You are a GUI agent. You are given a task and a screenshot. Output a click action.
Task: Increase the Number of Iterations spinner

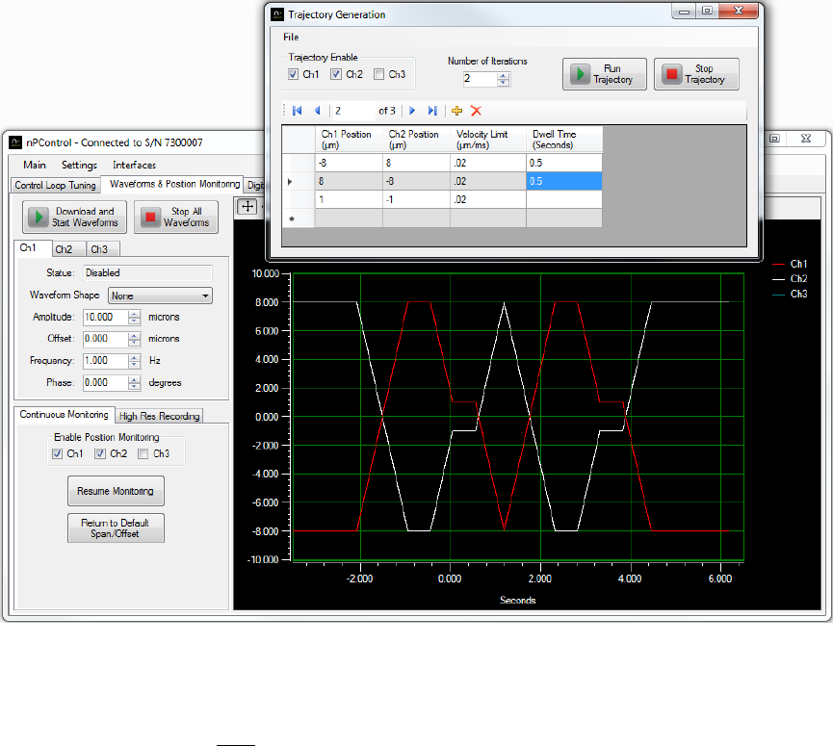504,75
